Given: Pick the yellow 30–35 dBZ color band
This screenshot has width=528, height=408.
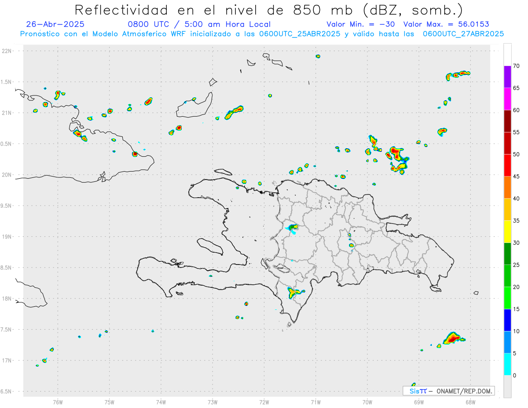Looking at the screenshot, I should (507, 232).
